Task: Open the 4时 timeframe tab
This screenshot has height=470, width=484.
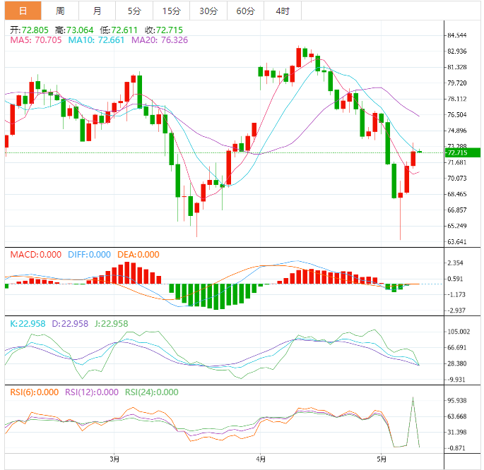Action: (283, 11)
